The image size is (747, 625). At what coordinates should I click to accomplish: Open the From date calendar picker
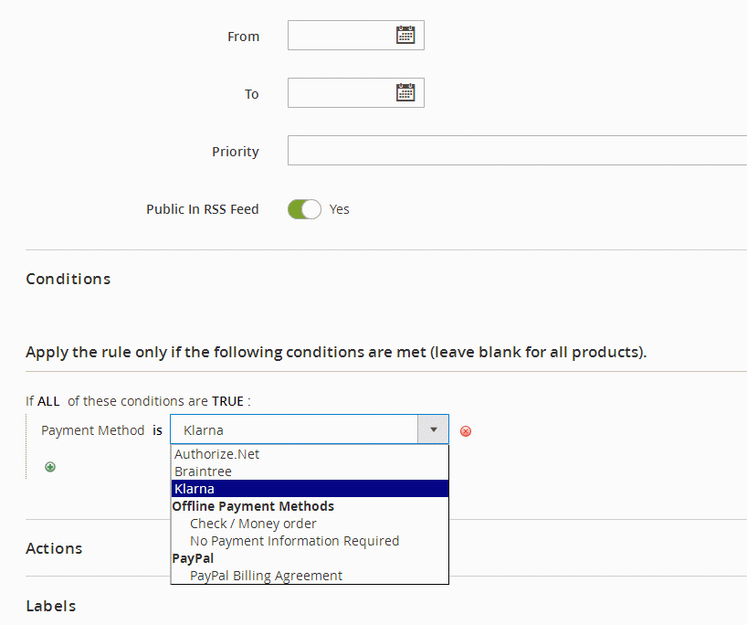click(x=405, y=35)
